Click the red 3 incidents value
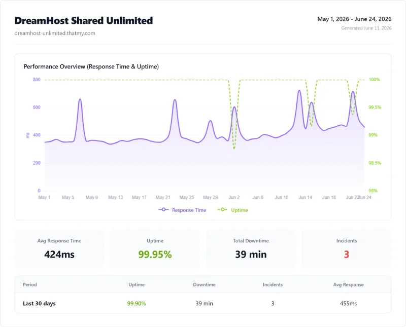406x327 pixels. [347, 255]
